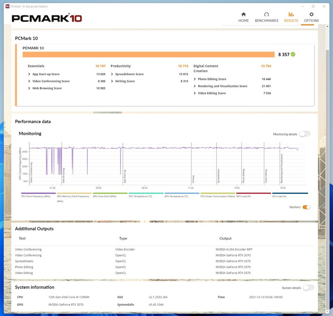Expand Rendering and Visualization Score row
Screen dimensions: 333x316
tap(195, 86)
